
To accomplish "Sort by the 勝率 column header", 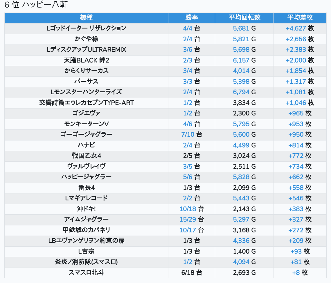I will coord(191,17).
